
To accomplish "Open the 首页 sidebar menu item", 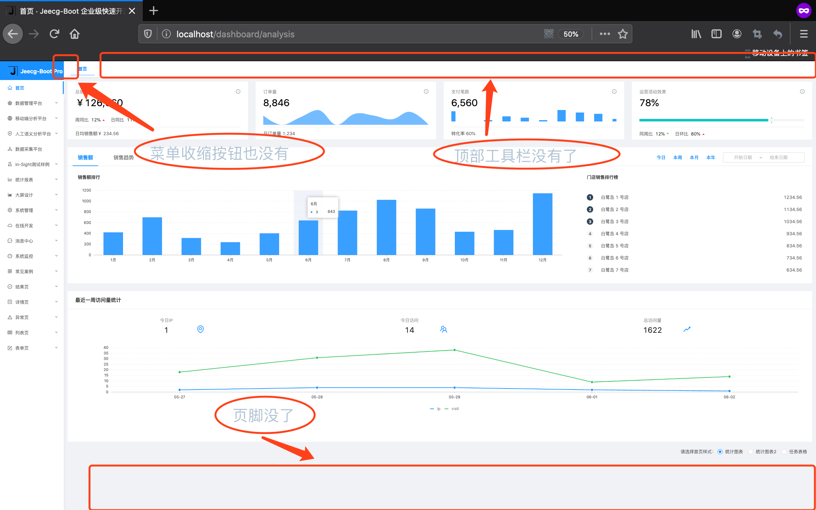I will click(32, 88).
